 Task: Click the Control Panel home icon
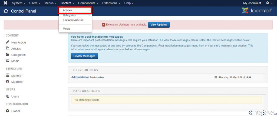point(6,11)
